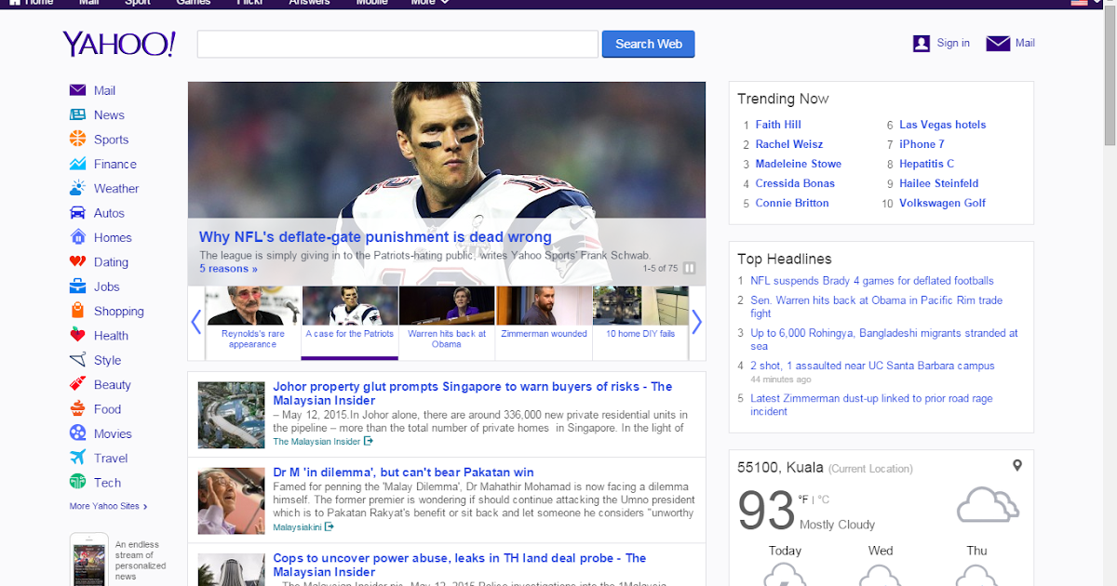Open Sen. Warren Pacific Rim trade headline
This screenshot has width=1117, height=586.
[x=877, y=307]
